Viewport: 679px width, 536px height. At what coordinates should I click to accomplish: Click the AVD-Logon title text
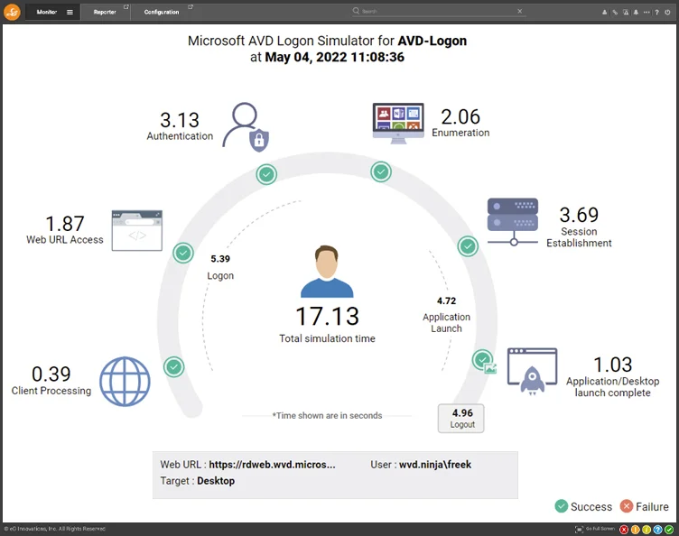pyautogui.click(x=433, y=41)
